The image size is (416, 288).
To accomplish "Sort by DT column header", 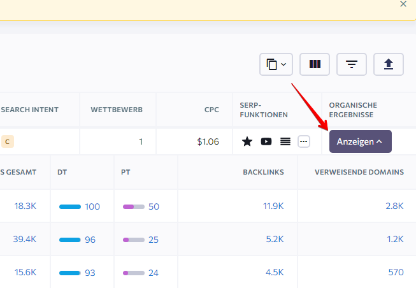I will point(62,172).
